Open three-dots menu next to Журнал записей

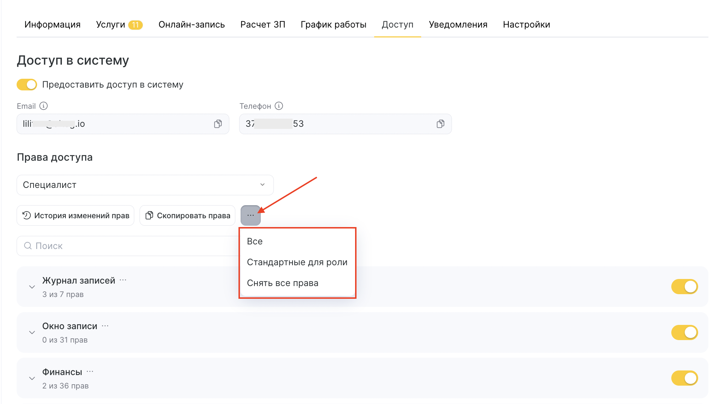coord(123,280)
